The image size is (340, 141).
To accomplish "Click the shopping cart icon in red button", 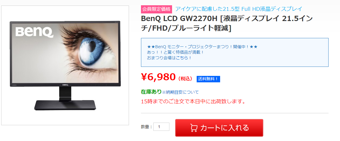I will (194, 128).
